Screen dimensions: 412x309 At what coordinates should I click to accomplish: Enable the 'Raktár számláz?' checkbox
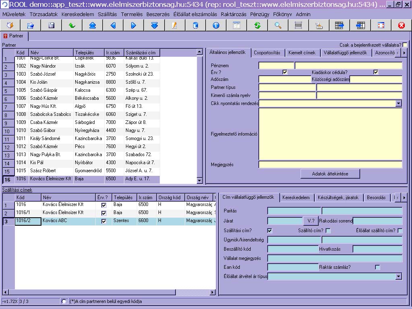[x=377, y=267]
